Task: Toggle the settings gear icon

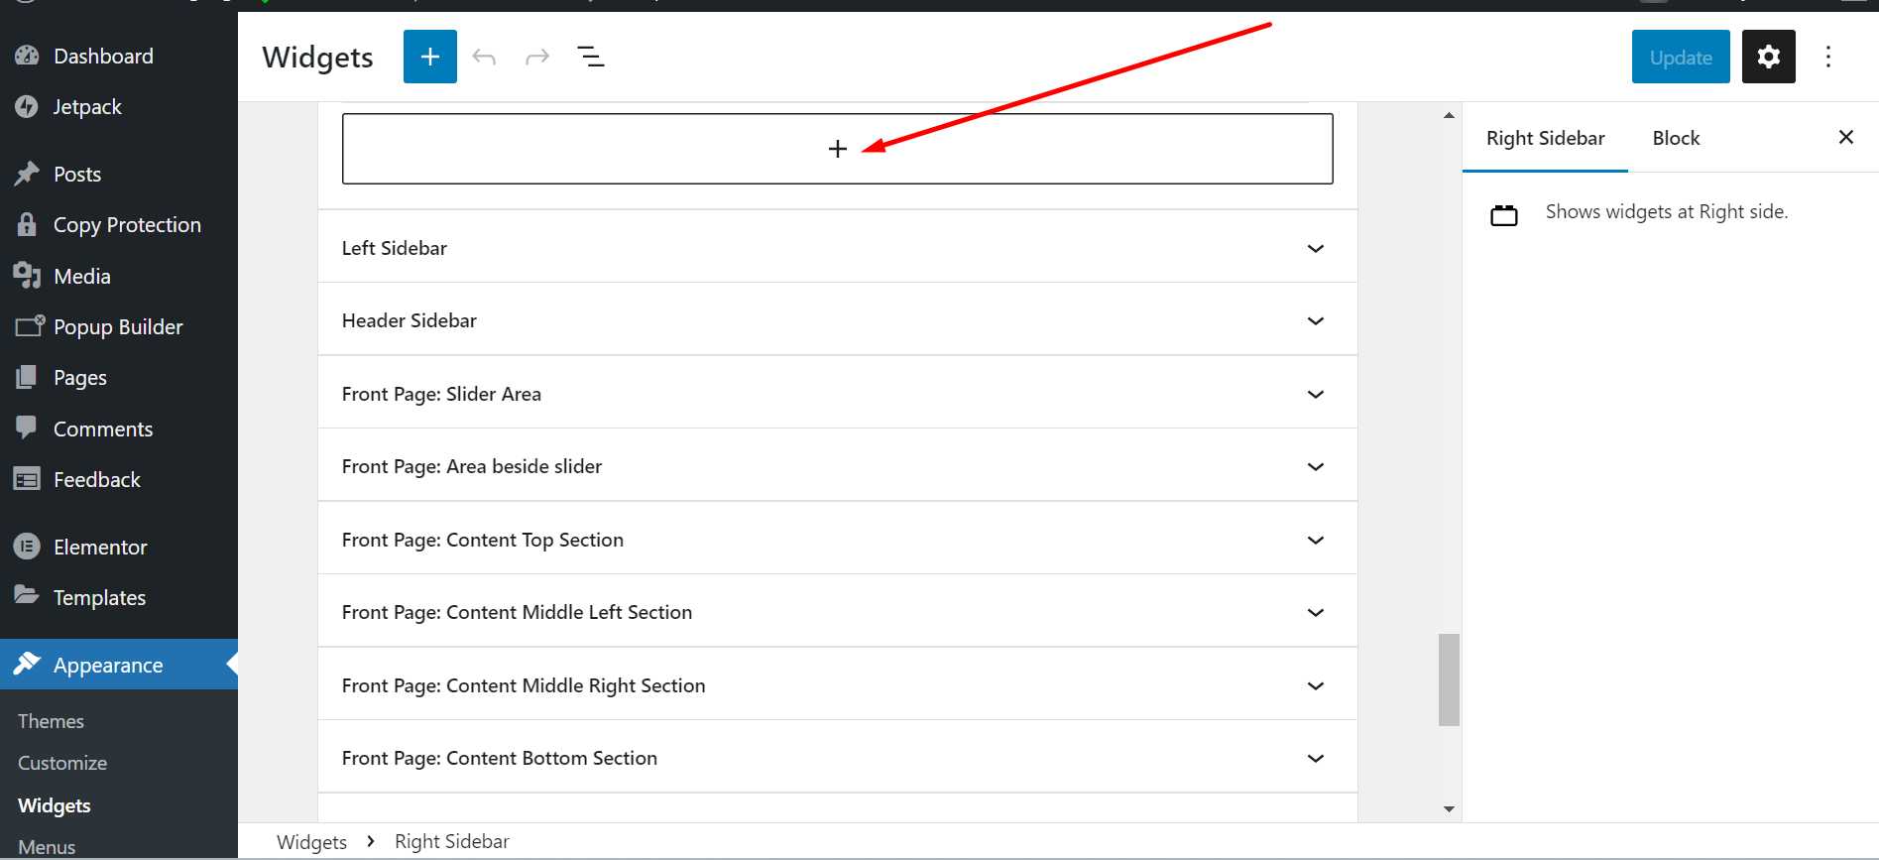Action: 1768,57
